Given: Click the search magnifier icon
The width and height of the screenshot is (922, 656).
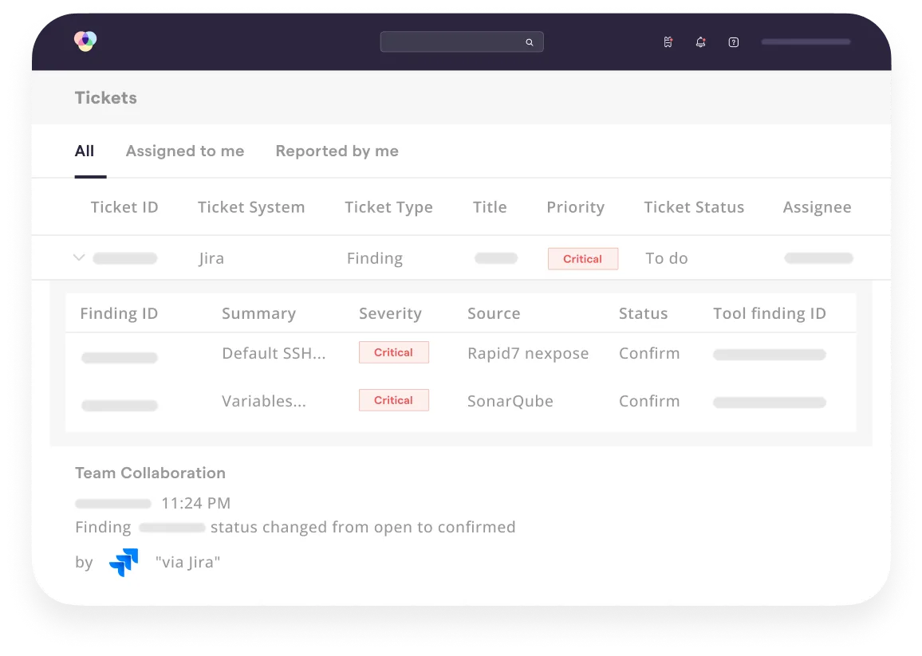Looking at the screenshot, I should click(x=529, y=41).
